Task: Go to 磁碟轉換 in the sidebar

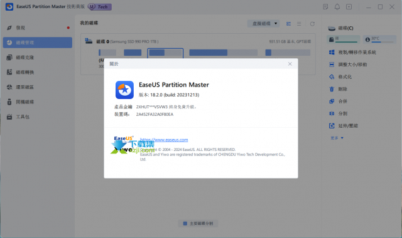Action: [38, 72]
